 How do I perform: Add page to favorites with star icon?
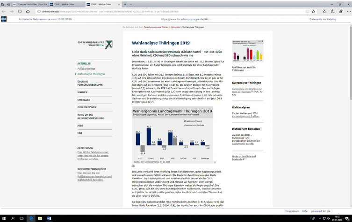click(313, 12)
